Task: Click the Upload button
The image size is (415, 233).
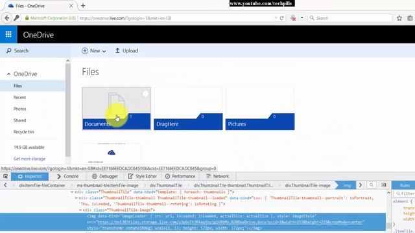Action: (x=126, y=50)
